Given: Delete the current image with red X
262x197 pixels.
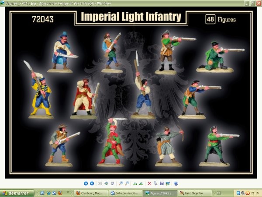Looking at the screenshot, I should tap(149, 183).
